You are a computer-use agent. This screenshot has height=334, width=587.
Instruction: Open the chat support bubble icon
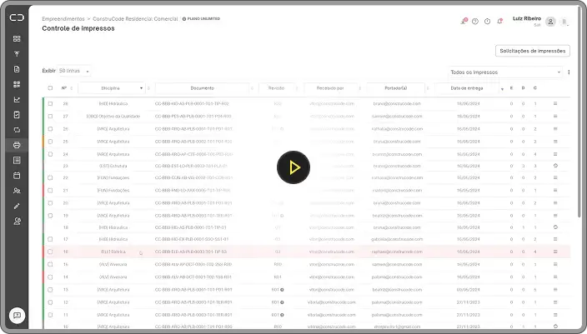(x=16, y=316)
